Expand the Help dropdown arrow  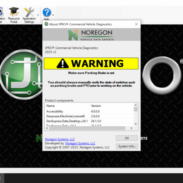click(x=53, y=15)
